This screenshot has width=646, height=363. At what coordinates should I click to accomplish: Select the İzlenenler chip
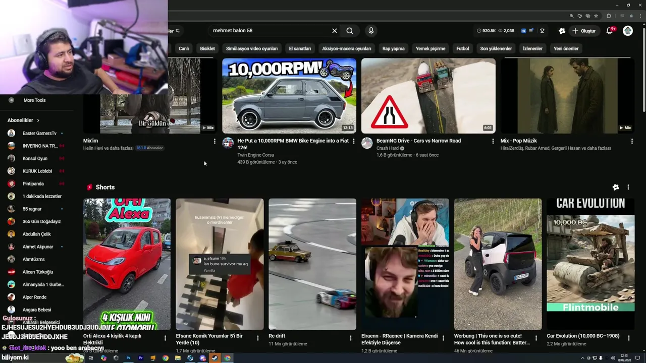(532, 48)
